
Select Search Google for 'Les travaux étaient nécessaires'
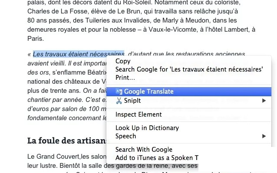click(189, 69)
